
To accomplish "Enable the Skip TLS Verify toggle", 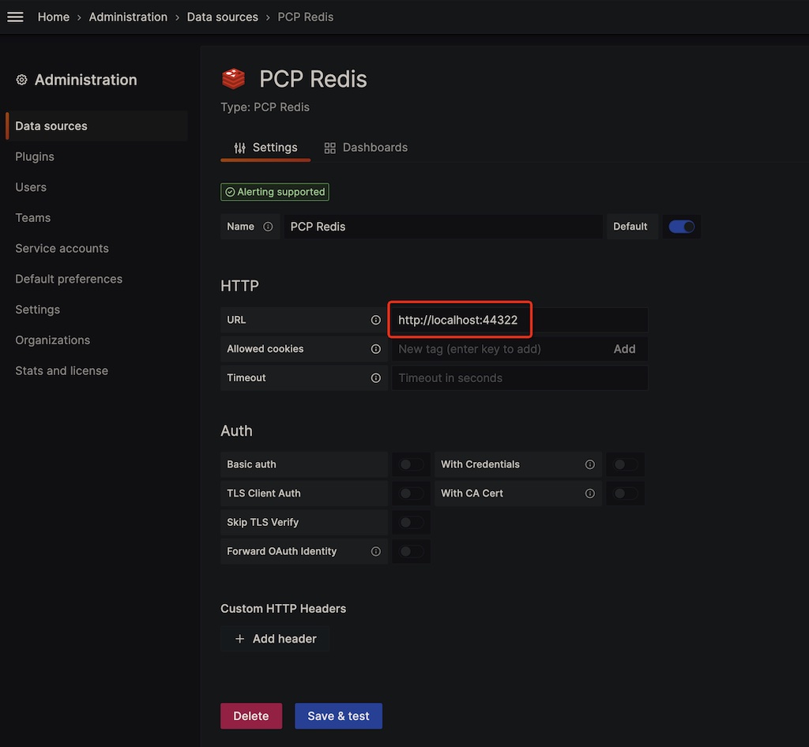I will (411, 522).
